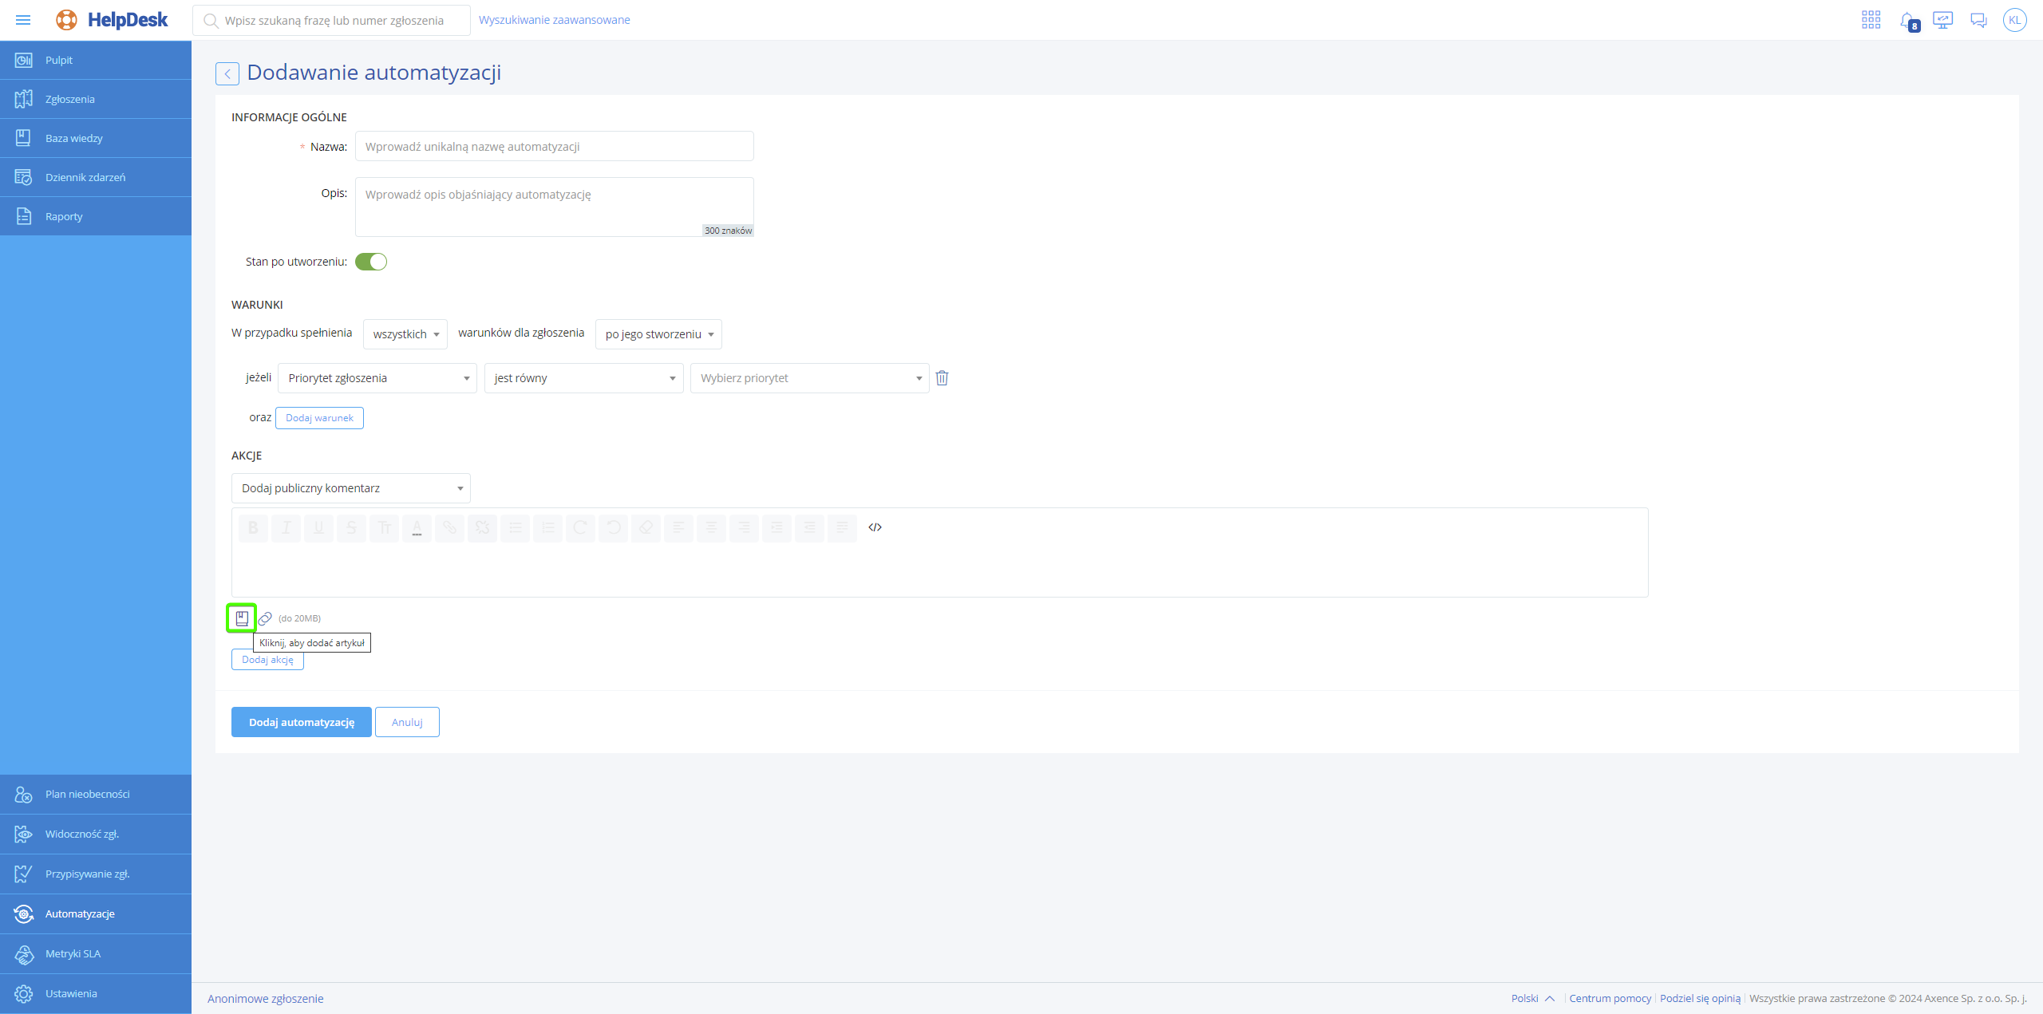Click the add knowledge base article icon
The height and width of the screenshot is (1014, 2043).
point(242,618)
